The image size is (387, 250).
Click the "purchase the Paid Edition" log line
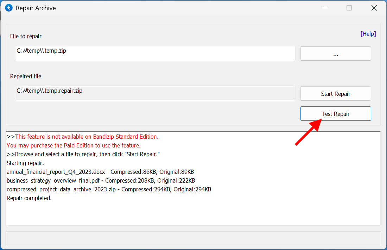(74, 145)
